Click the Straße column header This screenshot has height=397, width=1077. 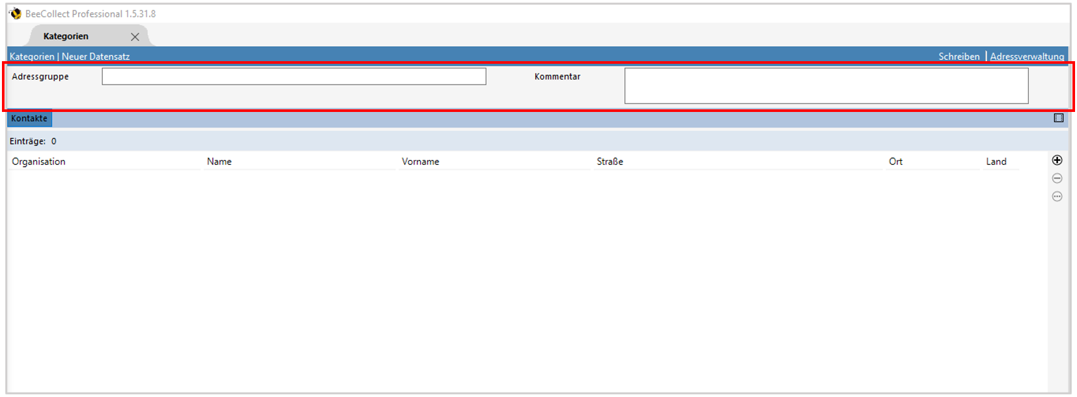[x=609, y=161]
